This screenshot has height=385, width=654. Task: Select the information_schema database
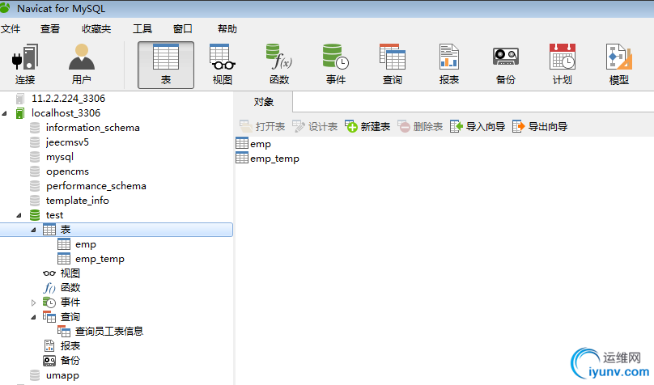pos(92,128)
